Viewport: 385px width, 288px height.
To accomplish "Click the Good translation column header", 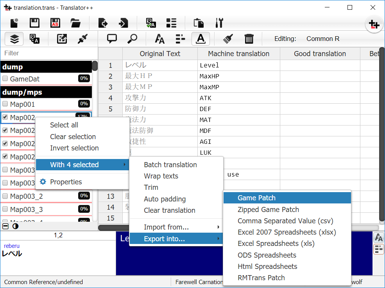I will click(x=320, y=54).
